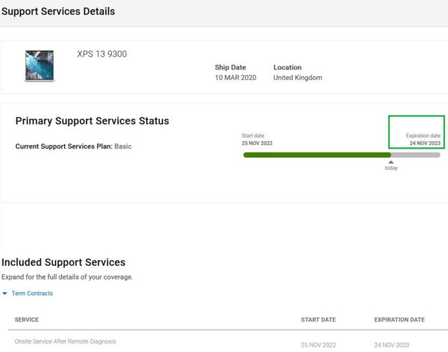Viewport: 448px width, 352px height.
Task: Select the XPS 13 9300 product title
Action: [102, 54]
